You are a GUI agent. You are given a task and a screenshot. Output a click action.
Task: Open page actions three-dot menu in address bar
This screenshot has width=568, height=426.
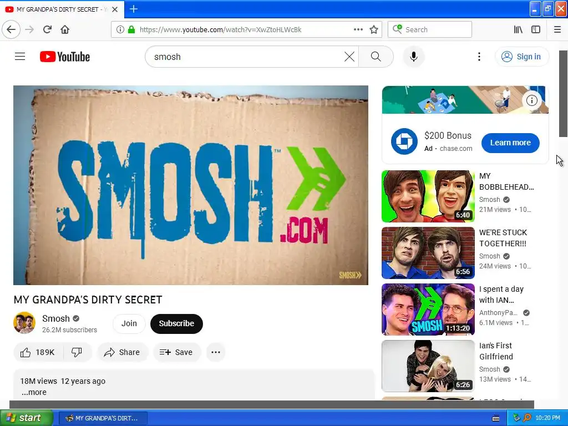[358, 29]
